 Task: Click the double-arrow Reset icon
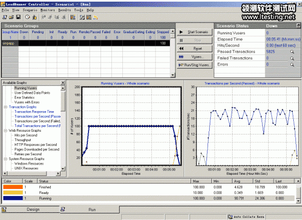(x=181, y=48)
